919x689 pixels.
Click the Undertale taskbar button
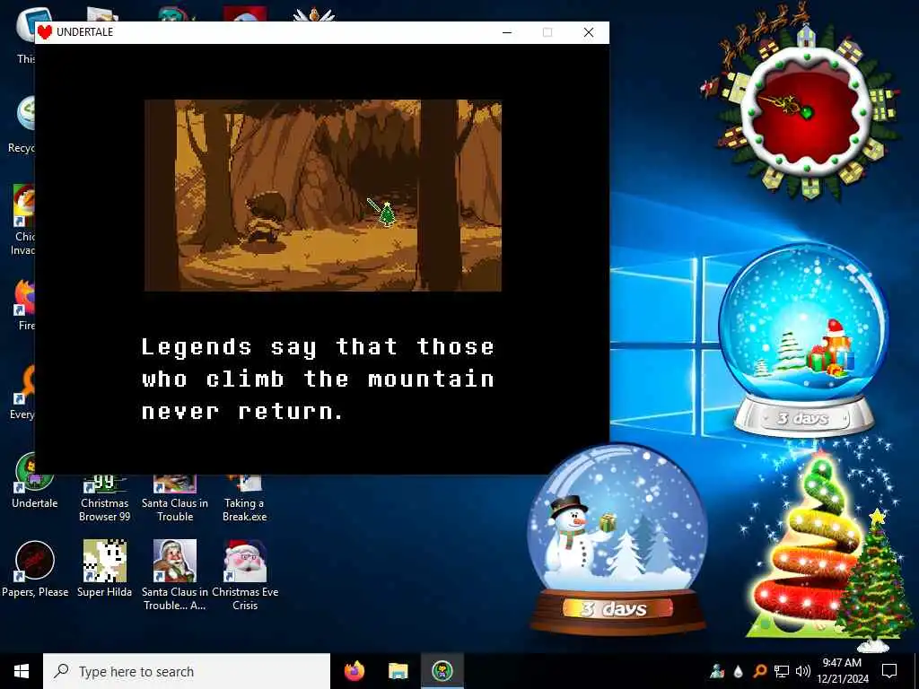coord(442,671)
